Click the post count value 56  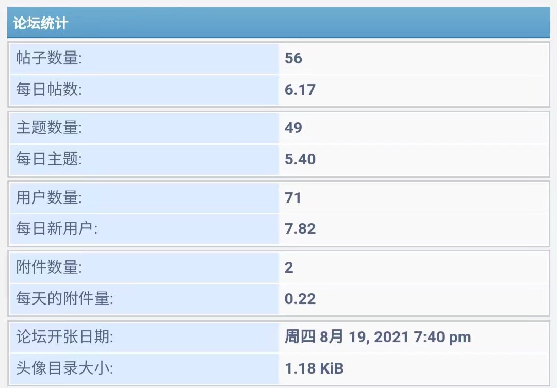pos(293,58)
